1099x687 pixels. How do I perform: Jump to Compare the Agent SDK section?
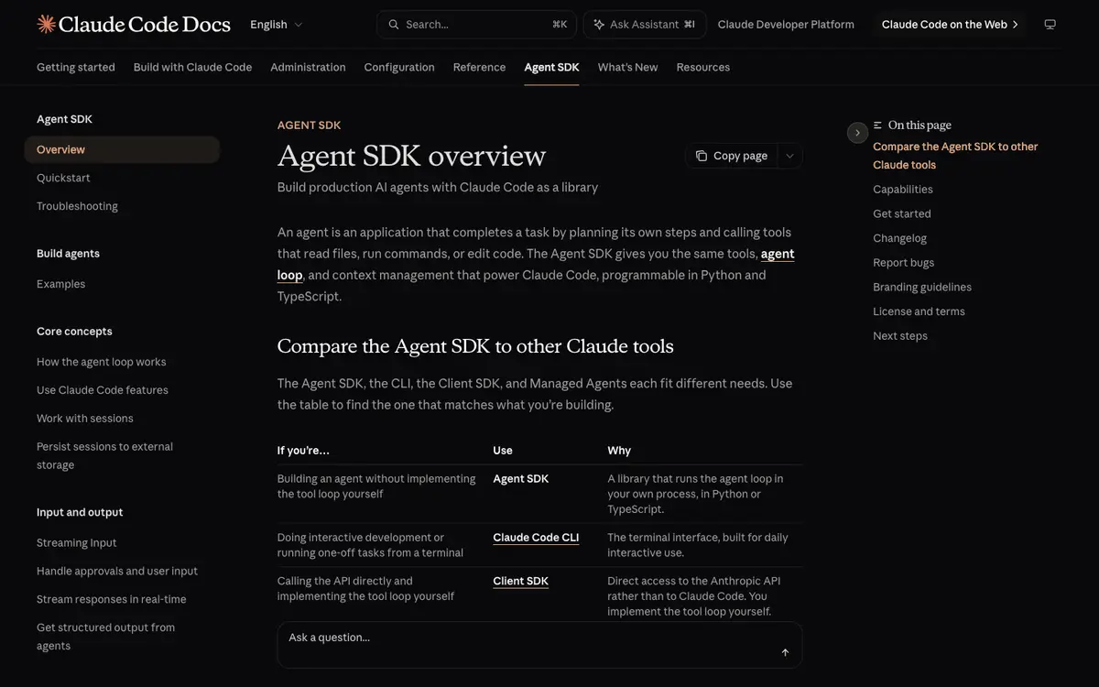pos(955,156)
